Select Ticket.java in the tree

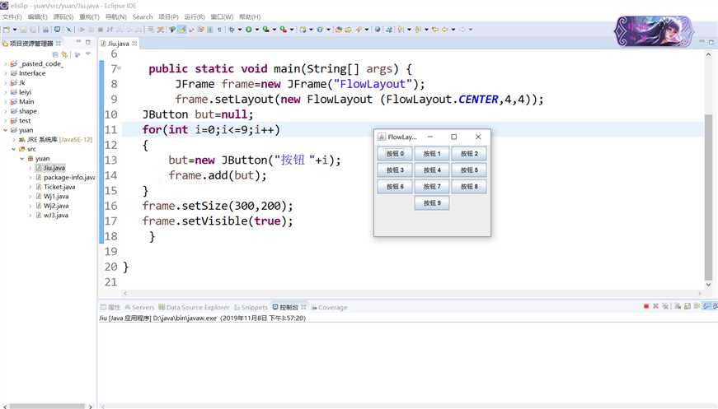[59, 187]
